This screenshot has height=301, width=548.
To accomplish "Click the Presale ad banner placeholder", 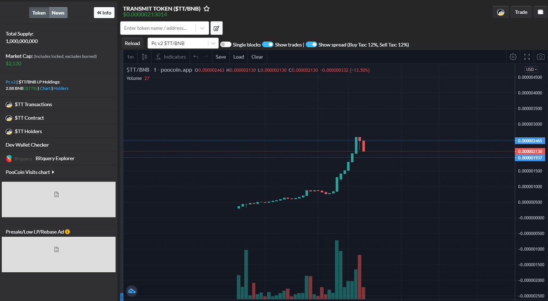I will 58,254.
